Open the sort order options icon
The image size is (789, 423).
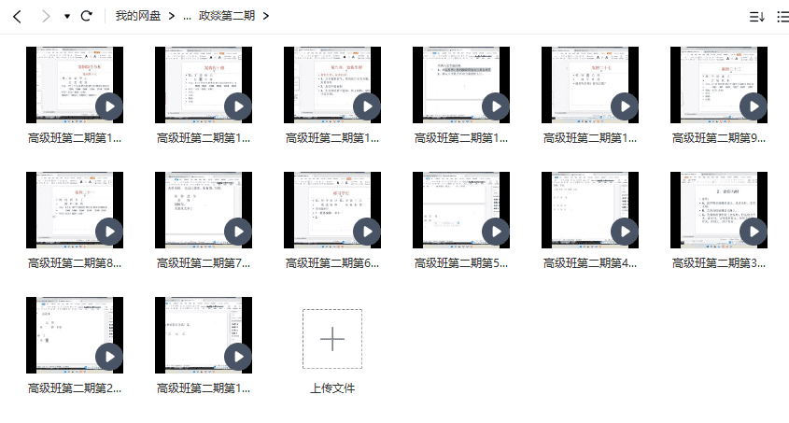pos(756,17)
